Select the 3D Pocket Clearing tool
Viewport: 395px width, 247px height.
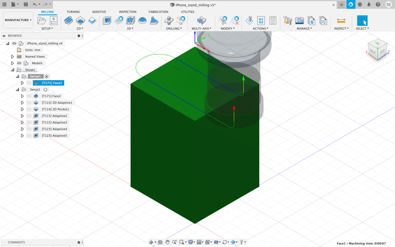(119, 21)
